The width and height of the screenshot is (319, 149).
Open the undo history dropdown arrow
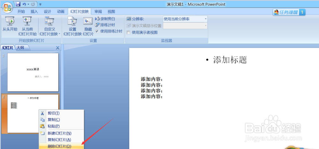click(28, 4)
